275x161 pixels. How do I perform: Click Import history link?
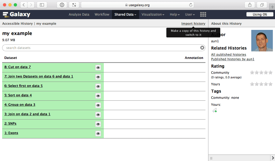point(193,24)
